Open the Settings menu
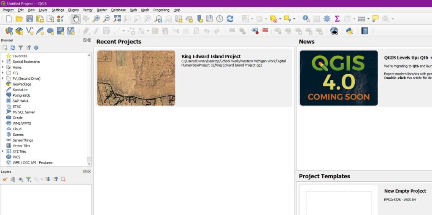432x215 pixels. point(58,10)
